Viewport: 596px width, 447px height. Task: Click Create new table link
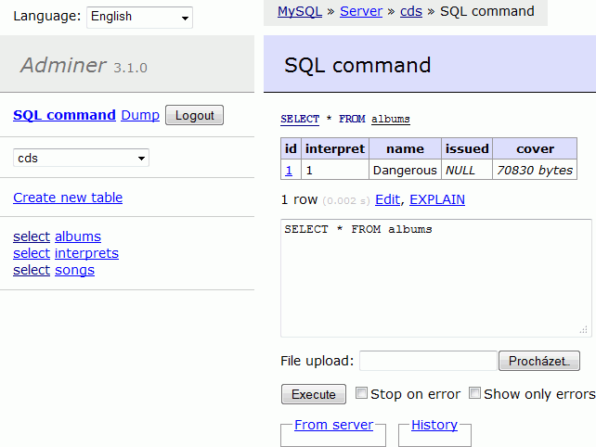68,198
